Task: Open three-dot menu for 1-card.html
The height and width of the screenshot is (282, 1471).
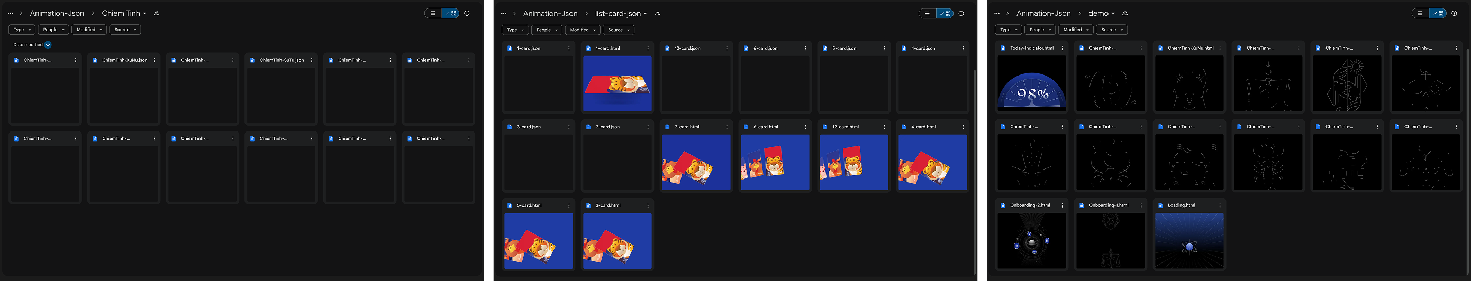Action: [648, 49]
